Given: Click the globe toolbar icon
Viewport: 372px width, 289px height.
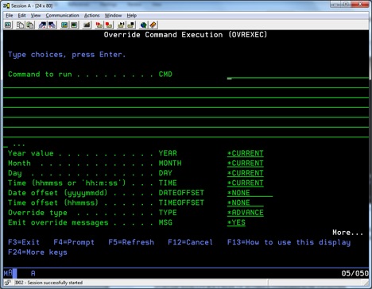Looking at the screenshot, I should 143,25.
